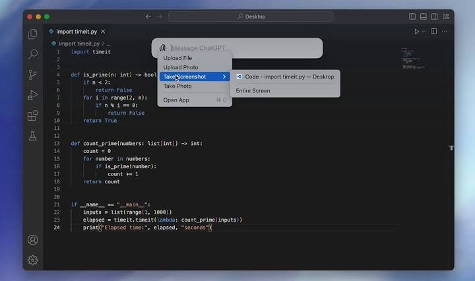Toggle the bottom panel layout button
Screen dimensions: 475x281
(x=424, y=16)
